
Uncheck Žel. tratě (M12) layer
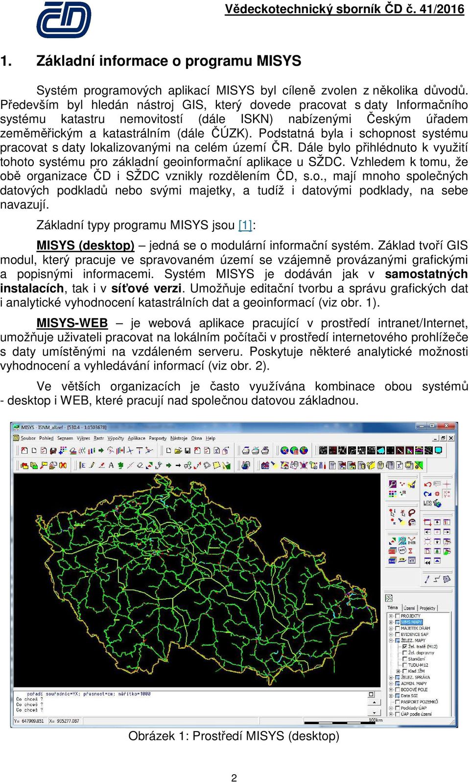pyautogui.click(x=405, y=647)
